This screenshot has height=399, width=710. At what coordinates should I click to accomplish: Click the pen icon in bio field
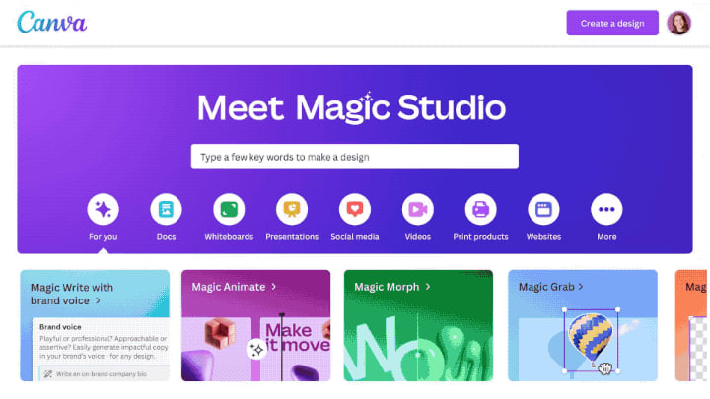(x=48, y=374)
